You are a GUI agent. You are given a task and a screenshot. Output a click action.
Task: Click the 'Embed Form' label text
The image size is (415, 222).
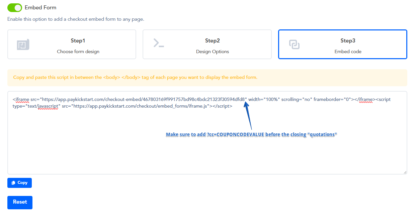point(40,7)
